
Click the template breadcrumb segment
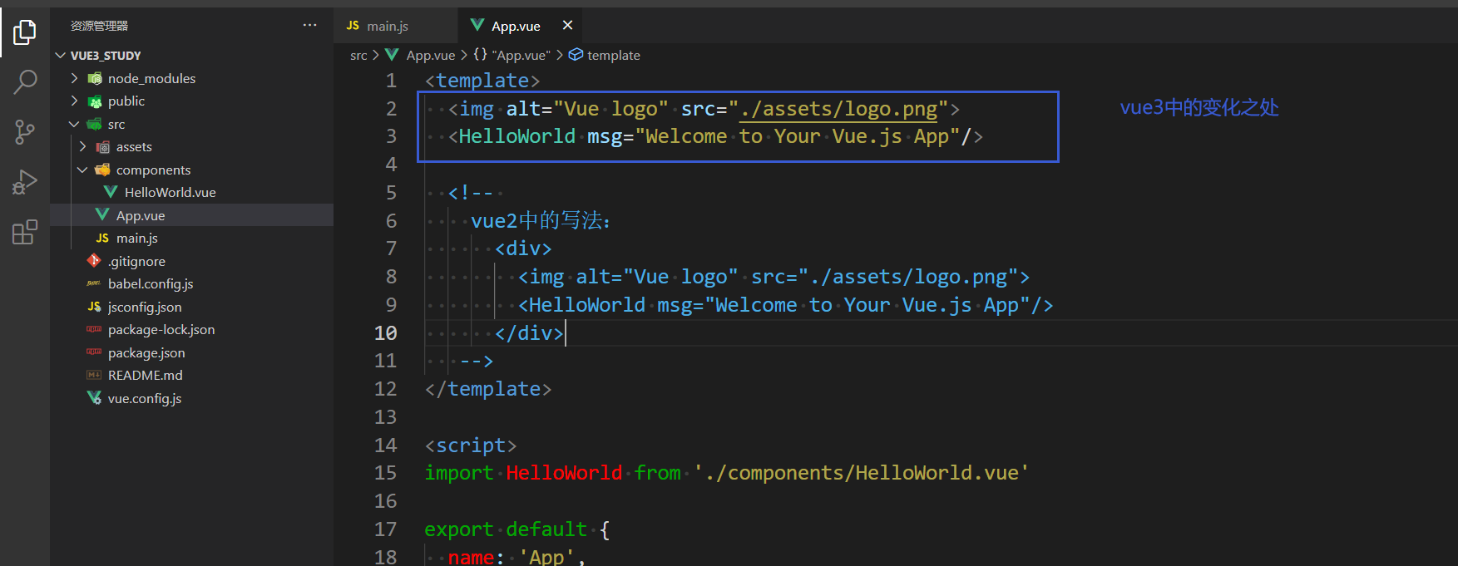[x=605, y=55]
